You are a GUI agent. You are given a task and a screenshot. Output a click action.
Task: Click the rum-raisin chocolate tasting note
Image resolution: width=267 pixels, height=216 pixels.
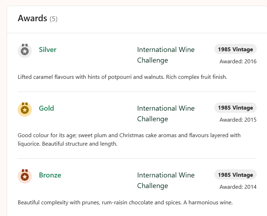coord(125,203)
